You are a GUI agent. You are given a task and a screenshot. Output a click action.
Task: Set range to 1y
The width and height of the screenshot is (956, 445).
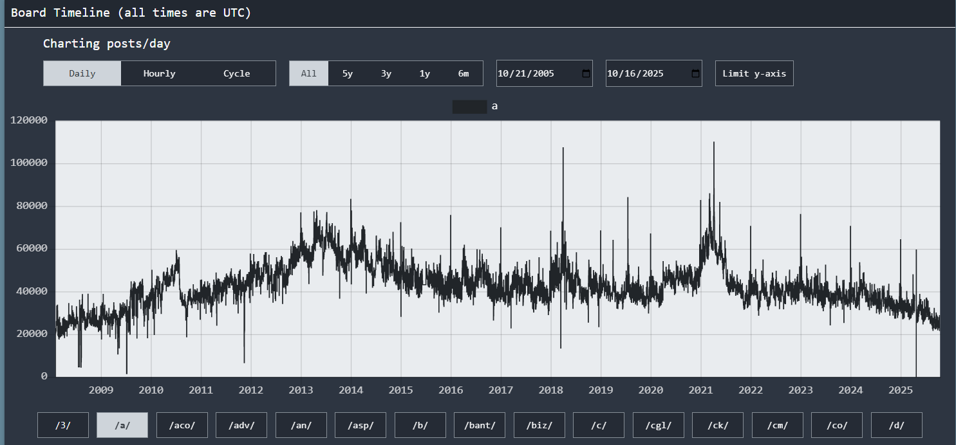425,73
